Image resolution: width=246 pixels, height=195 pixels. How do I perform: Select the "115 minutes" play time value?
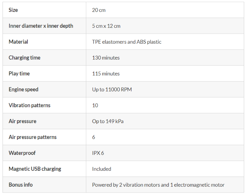(106, 74)
